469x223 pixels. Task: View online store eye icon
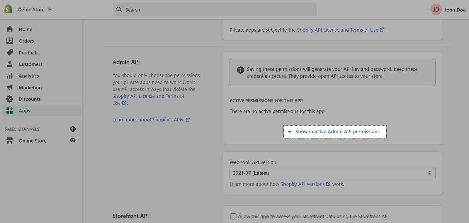[x=73, y=140]
